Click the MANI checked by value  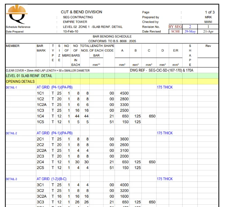208,22
